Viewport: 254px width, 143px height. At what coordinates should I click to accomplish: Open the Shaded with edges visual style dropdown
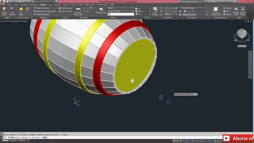[192, 8]
